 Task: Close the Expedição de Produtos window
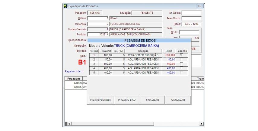click(199, 6)
